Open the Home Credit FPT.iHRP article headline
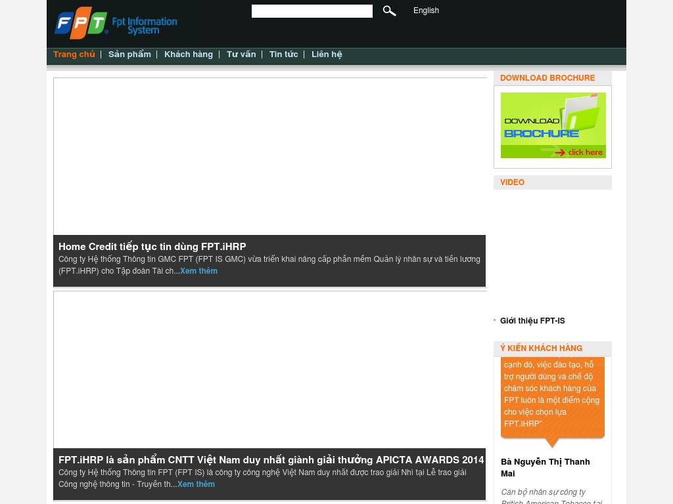The width and height of the screenshot is (673, 504). point(152,247)
